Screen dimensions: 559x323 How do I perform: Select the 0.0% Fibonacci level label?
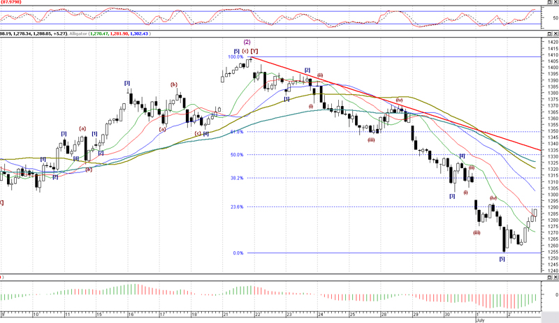click(x=238, y=253)
